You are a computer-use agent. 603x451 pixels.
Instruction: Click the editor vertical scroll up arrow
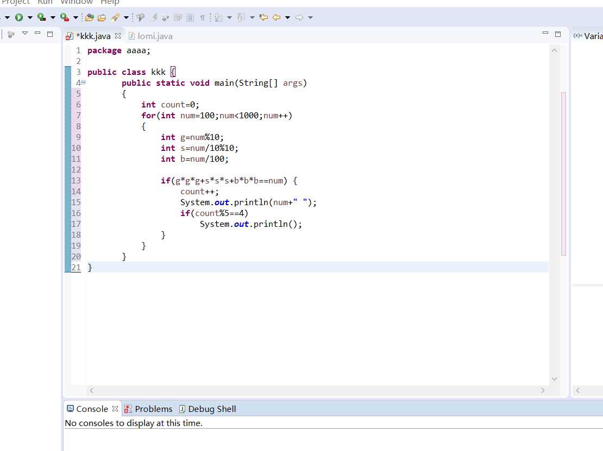click(554, 50)
